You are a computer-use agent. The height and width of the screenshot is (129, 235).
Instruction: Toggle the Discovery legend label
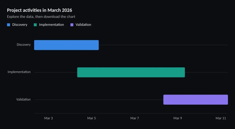click(20, 25)
